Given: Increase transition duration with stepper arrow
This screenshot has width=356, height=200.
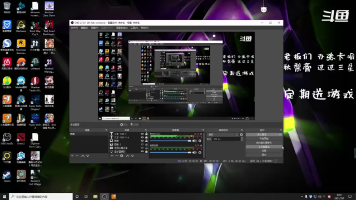Looking at the screenshot, I should pyautogui.click(x=242, y=138).
